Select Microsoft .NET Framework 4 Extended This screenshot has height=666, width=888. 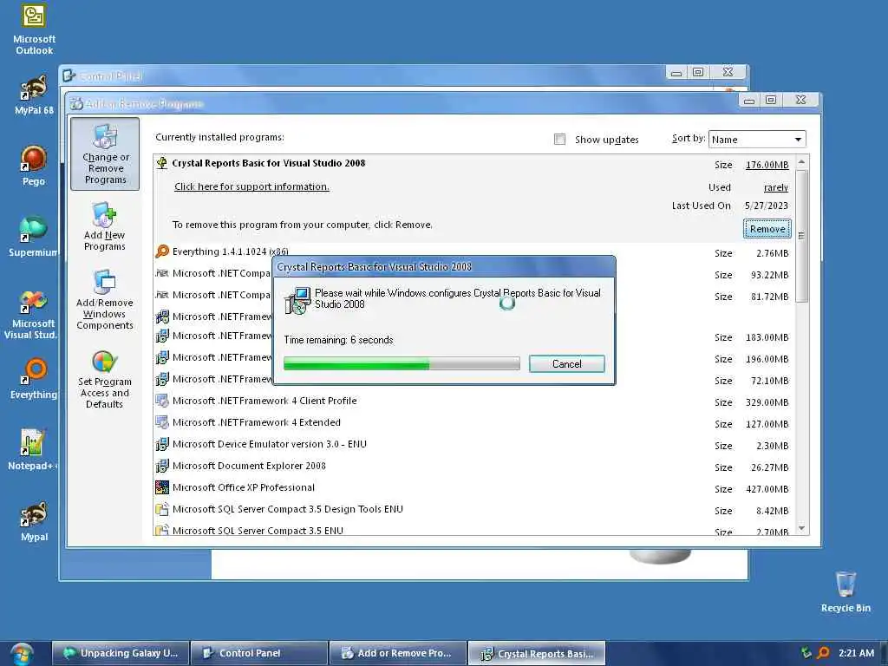[x=473, y=422]
